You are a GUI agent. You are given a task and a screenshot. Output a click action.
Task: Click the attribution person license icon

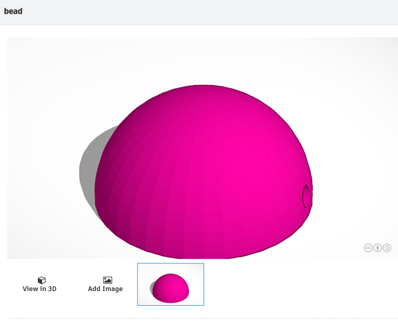(x=377, y=248)
